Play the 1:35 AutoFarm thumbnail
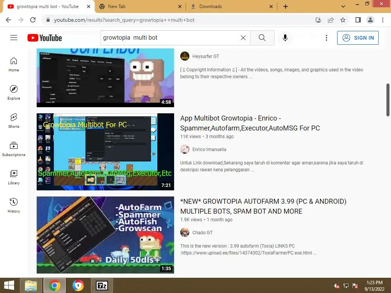391x293 pixels. coord(105,235)
